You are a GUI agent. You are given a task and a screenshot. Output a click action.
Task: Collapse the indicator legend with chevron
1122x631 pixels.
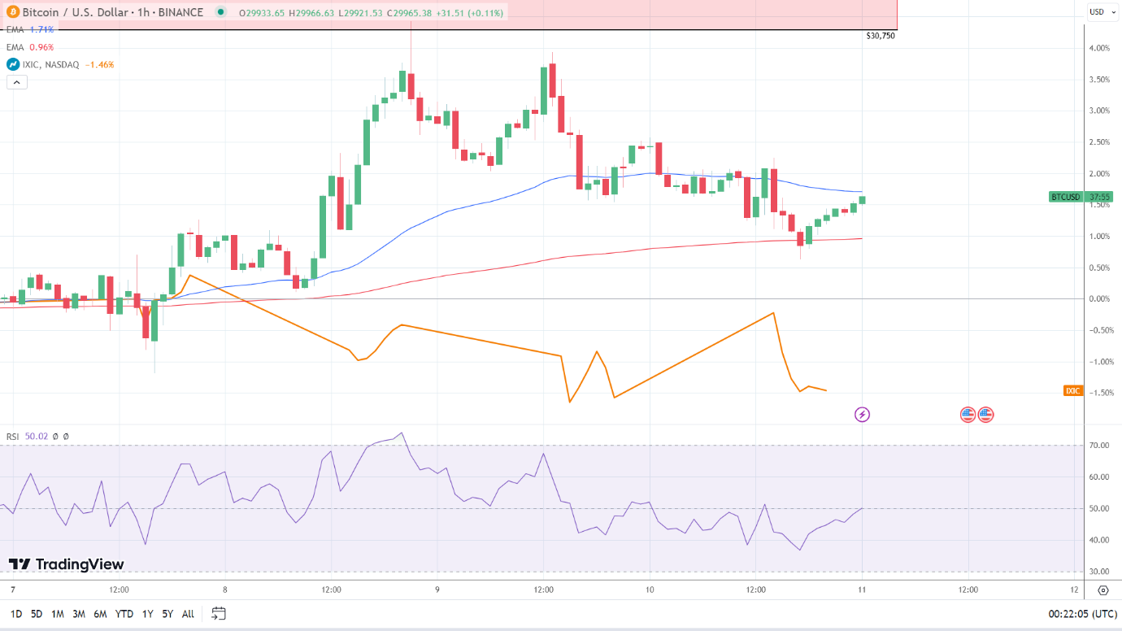[x=16, y=82]
